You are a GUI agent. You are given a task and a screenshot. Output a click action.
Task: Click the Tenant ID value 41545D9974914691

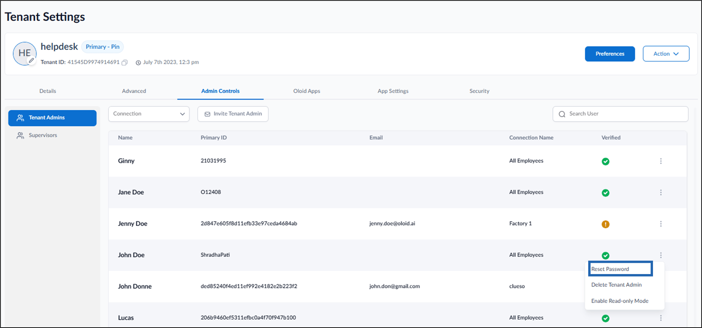tap(94, 62)
